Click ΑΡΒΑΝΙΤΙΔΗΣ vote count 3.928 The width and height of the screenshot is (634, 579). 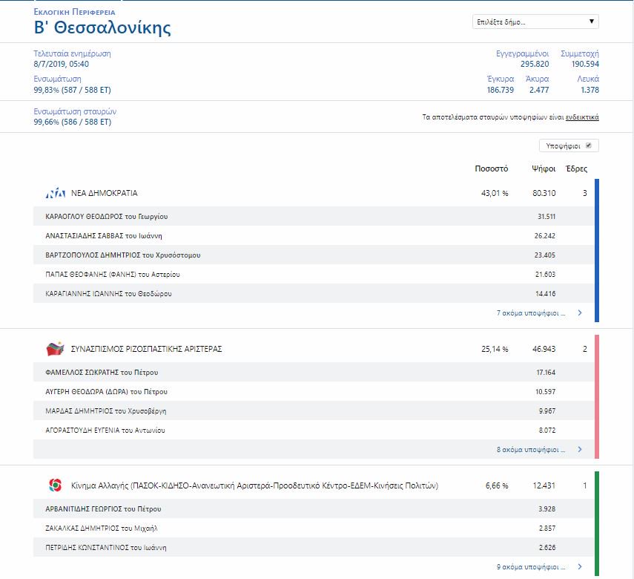(547, 509)
